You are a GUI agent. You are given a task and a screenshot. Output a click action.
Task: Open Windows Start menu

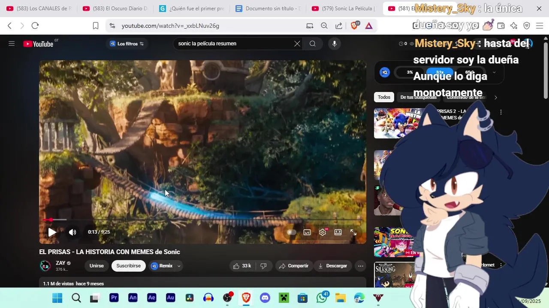(x=57, y=298)
